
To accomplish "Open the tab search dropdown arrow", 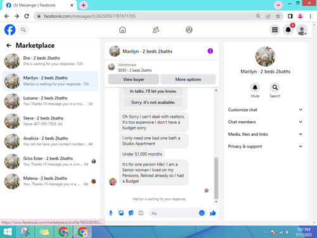I will 278,5.
